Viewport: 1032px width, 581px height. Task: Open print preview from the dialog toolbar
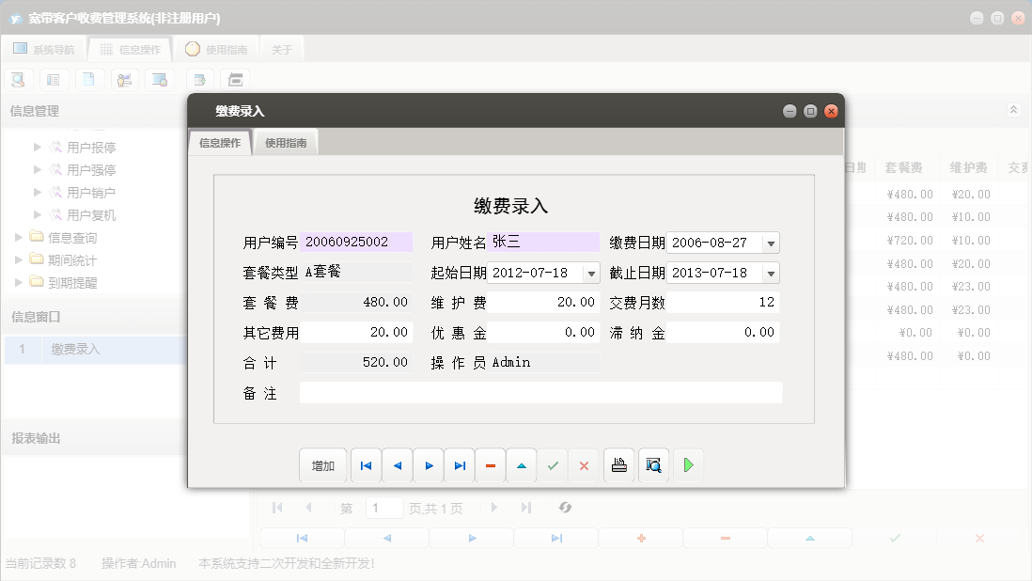[652, 464]
